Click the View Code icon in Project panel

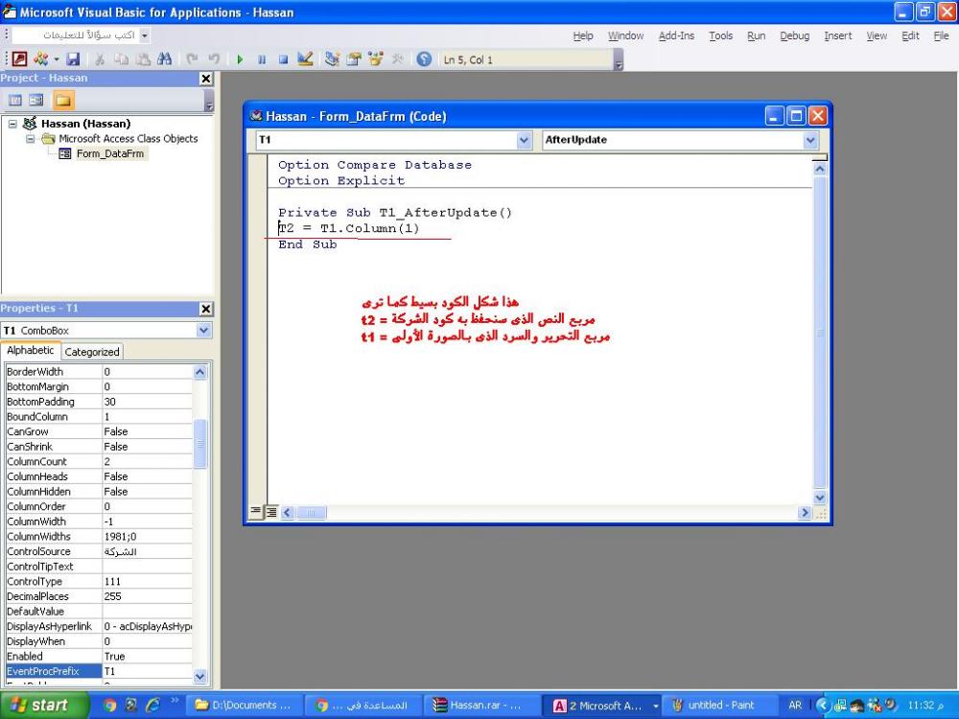(x=15, y=100)
